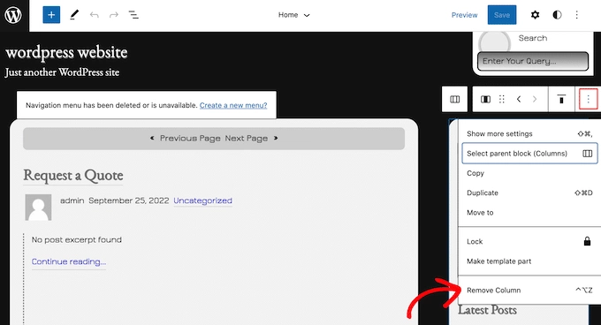Expand the Home template dropdown
The height and width of the screenshot is (325, 601).
pos(294,15)
